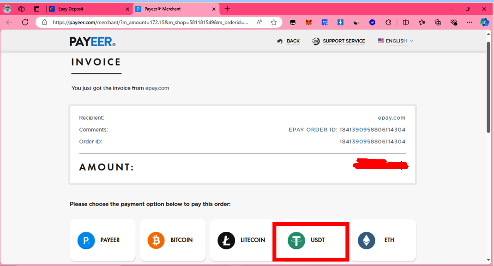Choose BITCOIN payment option

click(173, 240)
